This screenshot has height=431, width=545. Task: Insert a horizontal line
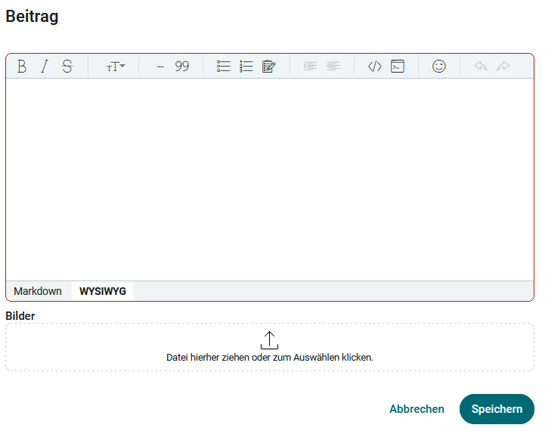click(160, 67)
